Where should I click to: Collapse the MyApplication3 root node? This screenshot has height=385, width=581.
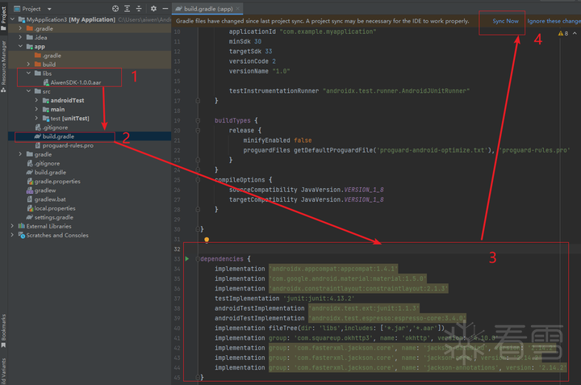13,19
